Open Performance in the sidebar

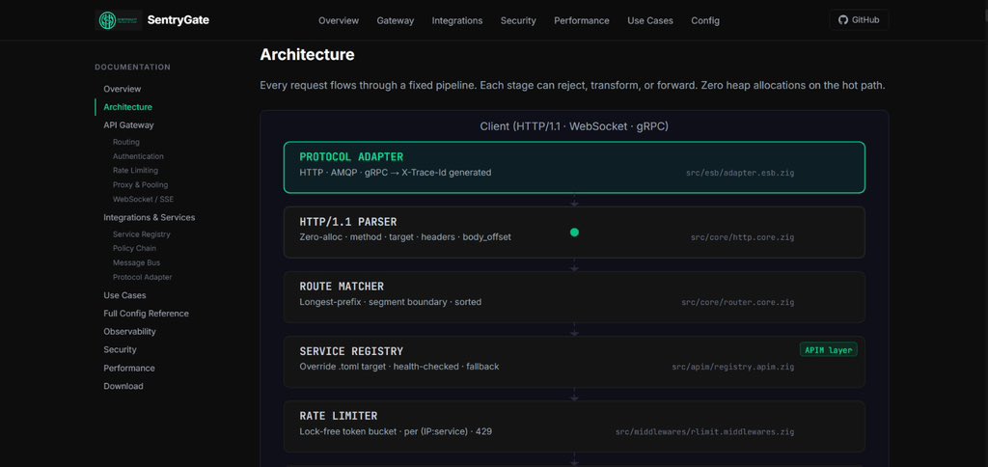[x=129, y=368]
